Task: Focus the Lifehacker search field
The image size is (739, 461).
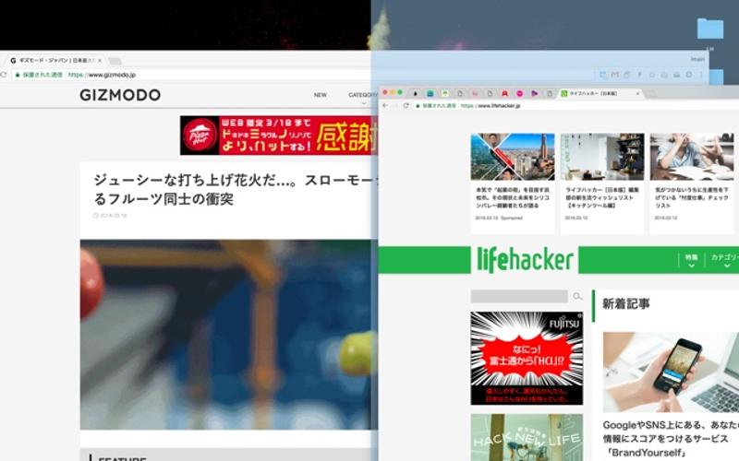Action: 519,296
